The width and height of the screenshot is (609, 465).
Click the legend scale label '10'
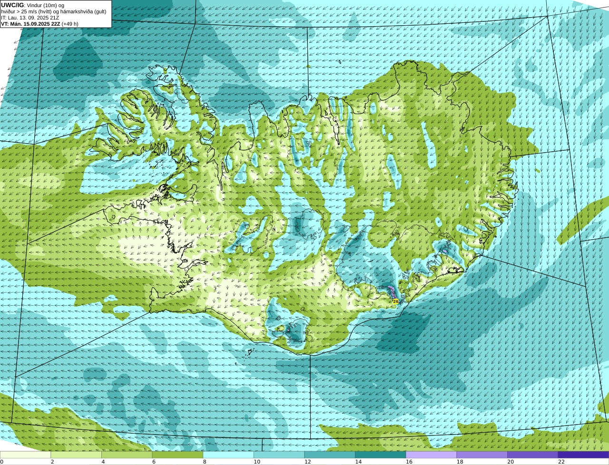point(257,462)
